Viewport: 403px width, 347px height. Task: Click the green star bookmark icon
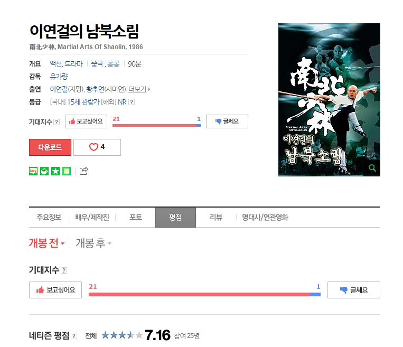coord(55,171)
